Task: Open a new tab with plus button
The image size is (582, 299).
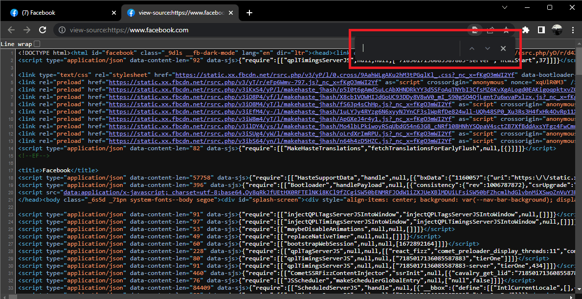Action: pyautogui.click(x=249, y=13)
